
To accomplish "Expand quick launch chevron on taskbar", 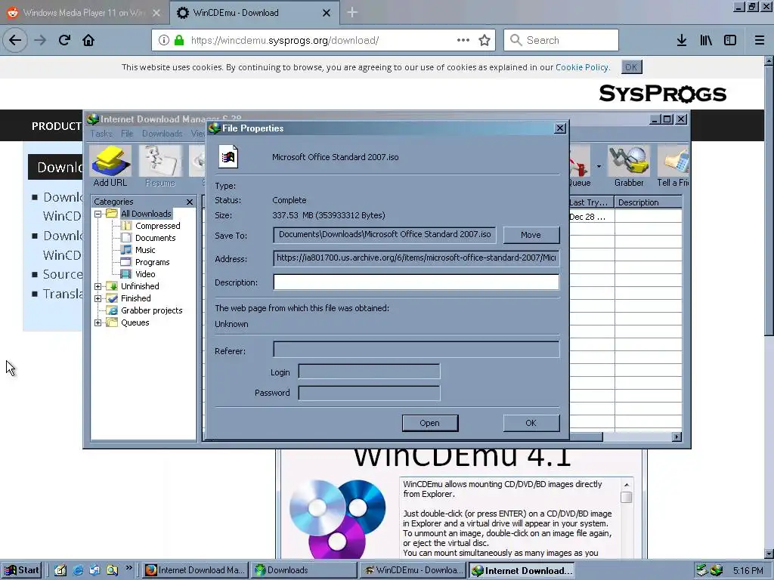I will (x=128, y=567).
